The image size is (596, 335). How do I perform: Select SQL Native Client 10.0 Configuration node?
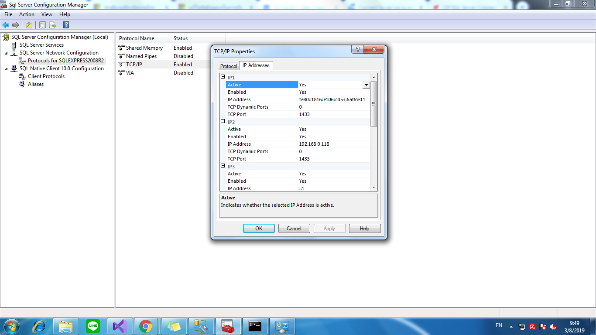coord(62,68)
